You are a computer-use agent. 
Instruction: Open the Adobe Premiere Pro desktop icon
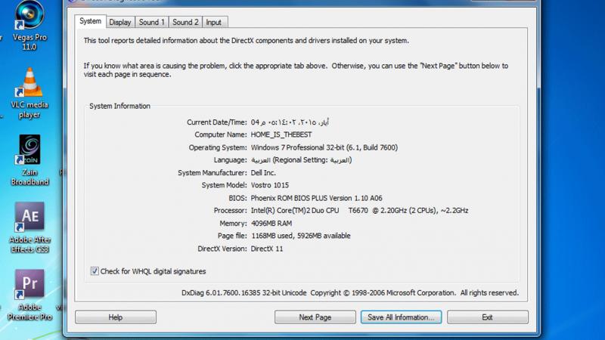tap(29, 295)
